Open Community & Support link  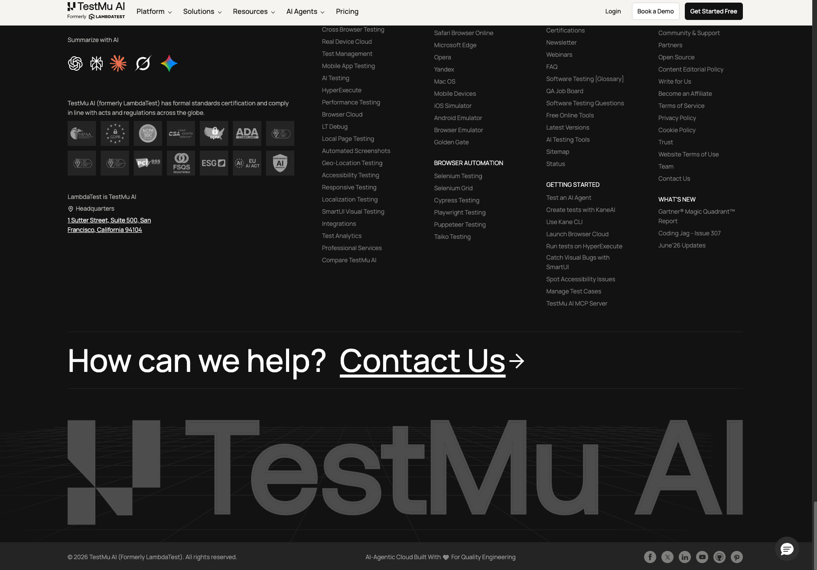click(689, 33)
